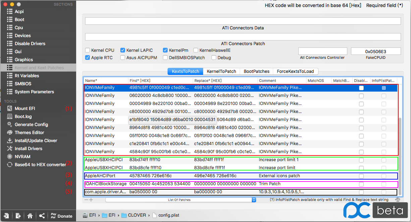Screen dimensions: 411x222
Task: Switch to the KernelToPatch tab
Action: point(221,71)
